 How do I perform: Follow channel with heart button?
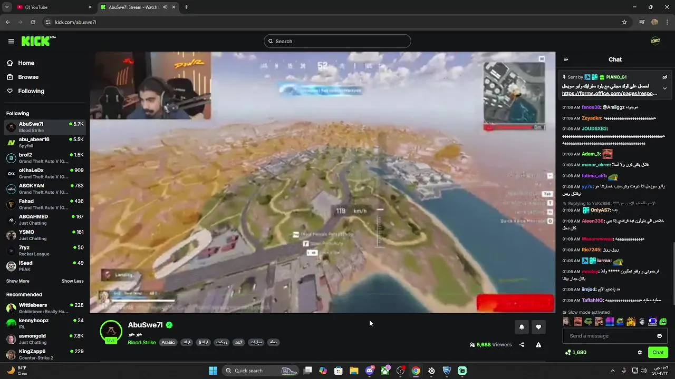point(538,327)
